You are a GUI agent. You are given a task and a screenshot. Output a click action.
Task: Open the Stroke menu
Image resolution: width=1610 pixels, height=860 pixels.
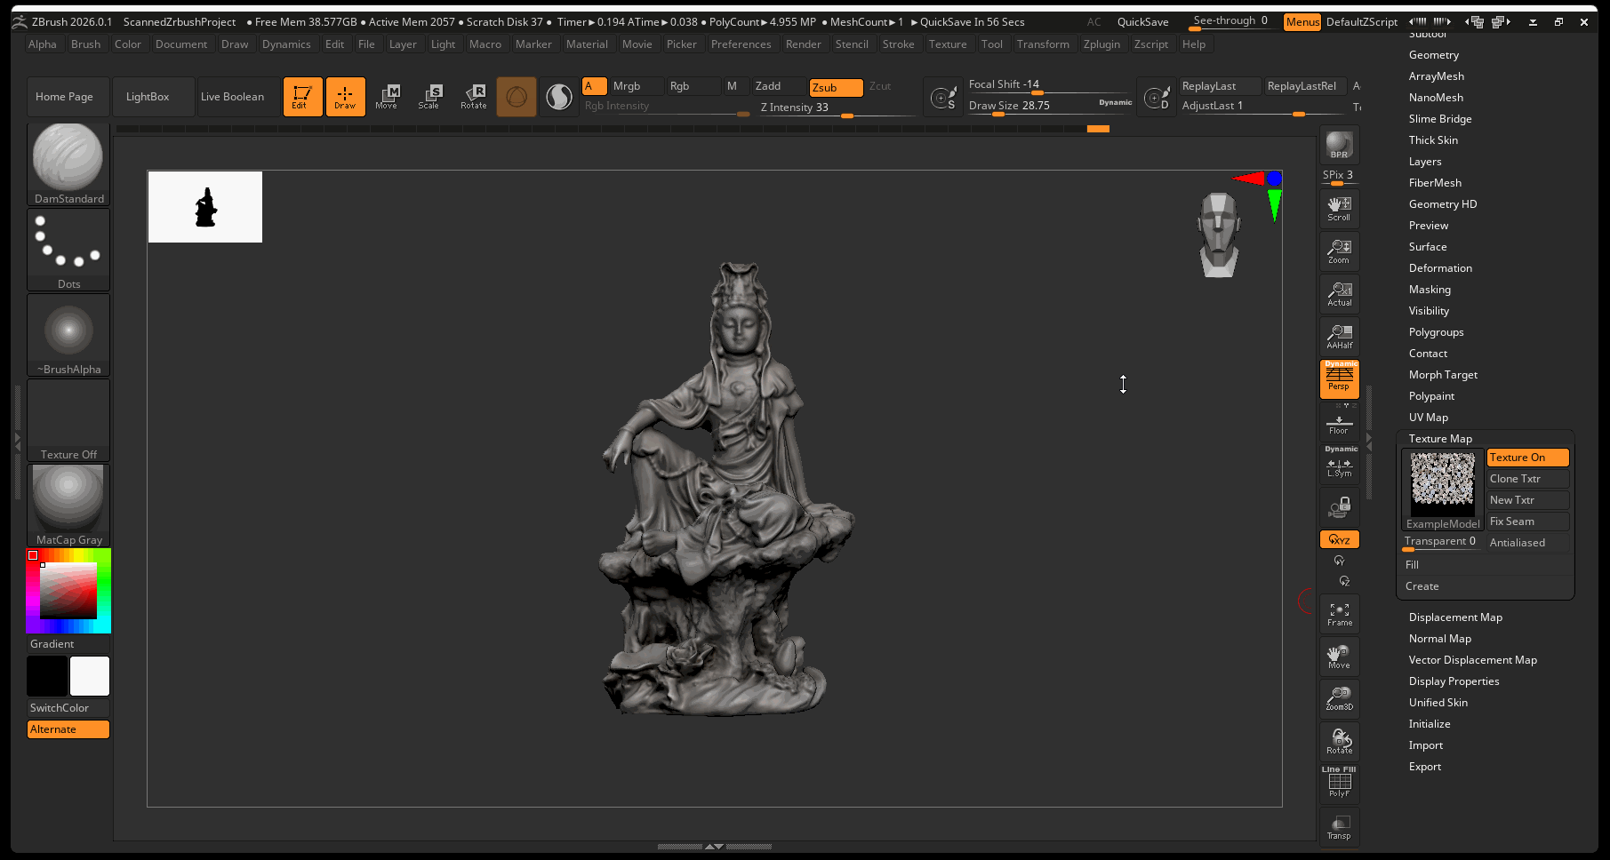[x=898, y=44]
